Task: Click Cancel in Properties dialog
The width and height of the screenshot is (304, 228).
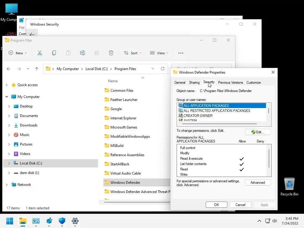Action: [x=240, y=205]
